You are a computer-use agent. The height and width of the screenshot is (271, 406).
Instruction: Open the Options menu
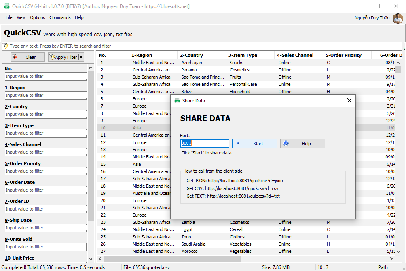click(x=38, y=17)
